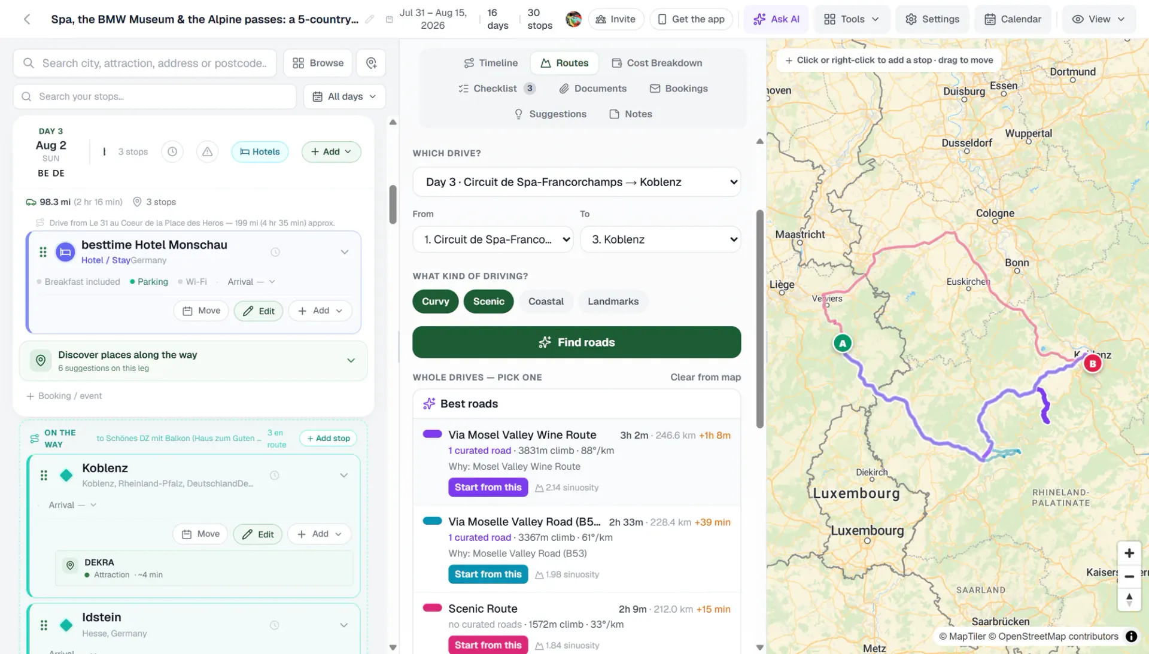This screenshot has height=654, width=1149.
Task: Click map marker A start point
Action: 843,343
